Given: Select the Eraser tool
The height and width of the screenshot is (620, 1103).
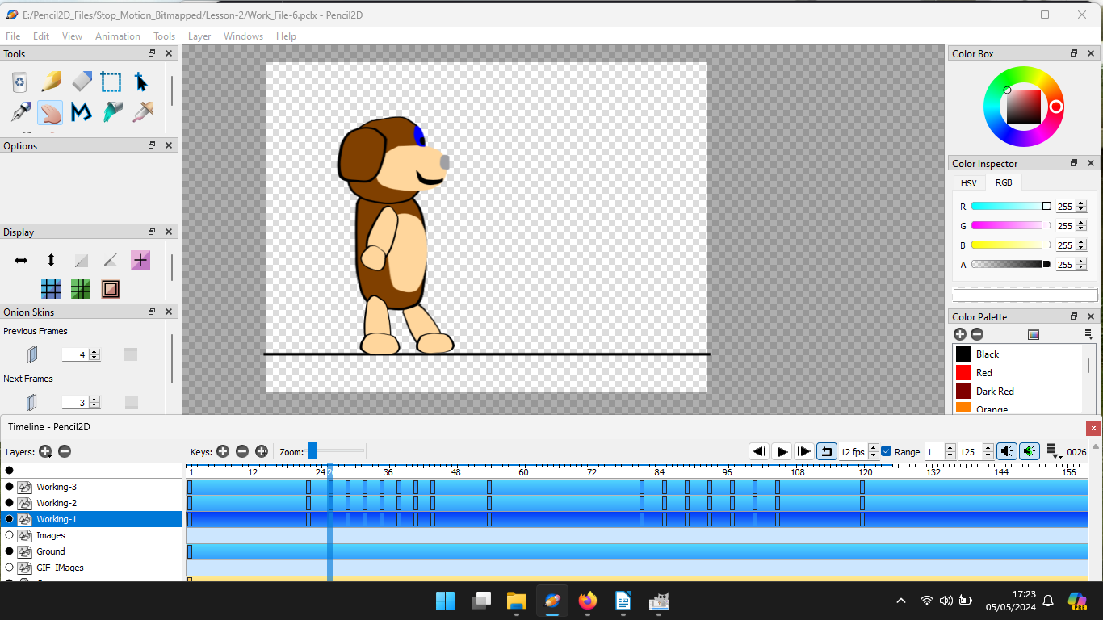Looking at the screenshot, I should point(82,82).
